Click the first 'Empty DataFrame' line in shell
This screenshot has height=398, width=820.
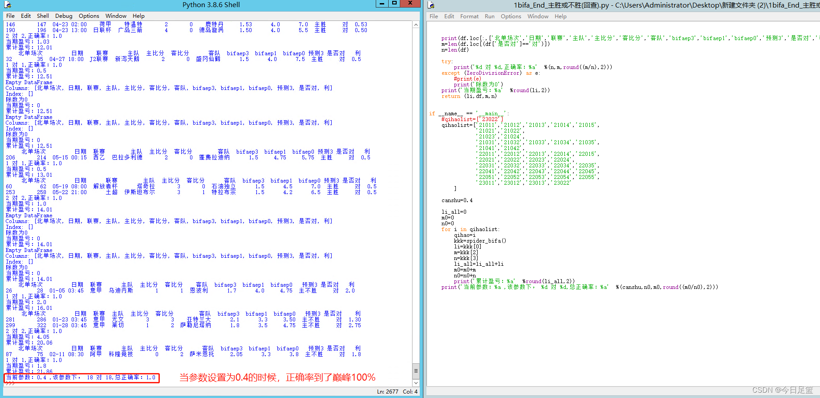click(29, 82)
